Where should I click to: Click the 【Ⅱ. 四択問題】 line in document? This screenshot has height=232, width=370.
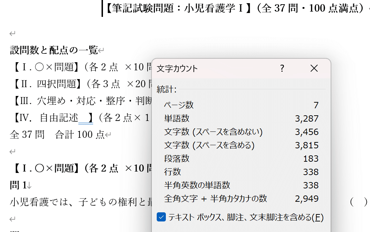click(x=82, y=84)
